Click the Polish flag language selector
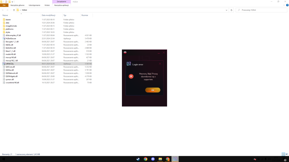The width and height of the screenshot is (289, 162). click(125, 52)
